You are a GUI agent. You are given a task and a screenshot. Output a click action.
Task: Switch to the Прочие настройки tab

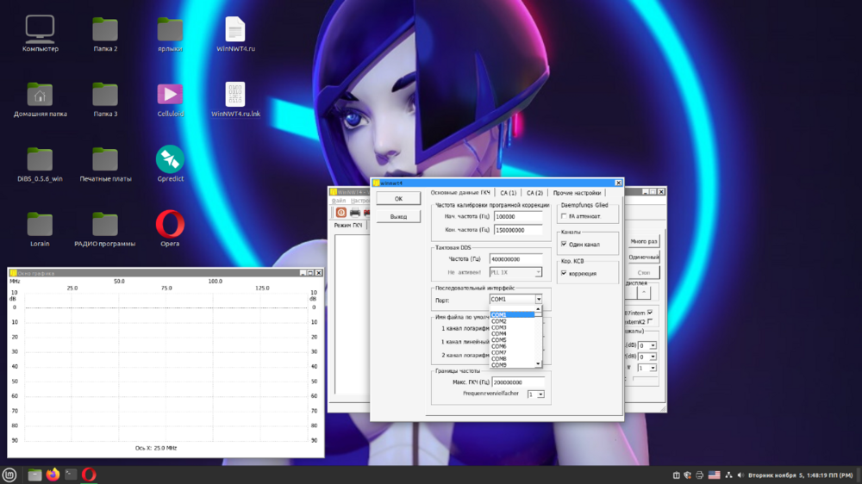pyautogui.click(x=577, y=193)
